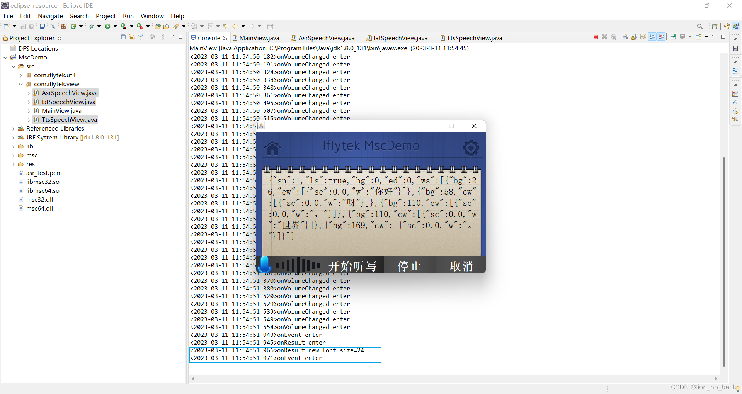The width and height of the screenshot is (742, 394).
Task: Click the Console horizontal scrollbar right arrow
Action: click(716, 379)
